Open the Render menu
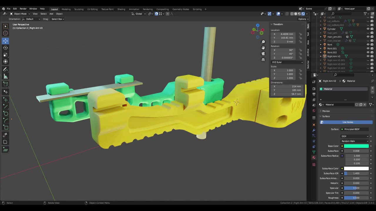 (x=23, y=9)
